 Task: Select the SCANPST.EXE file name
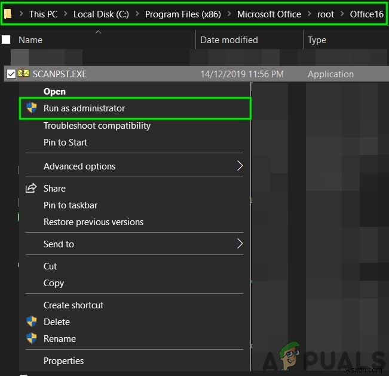coord(60,74)
